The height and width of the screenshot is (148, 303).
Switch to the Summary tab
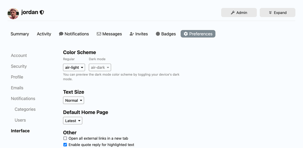click(20, 34)
